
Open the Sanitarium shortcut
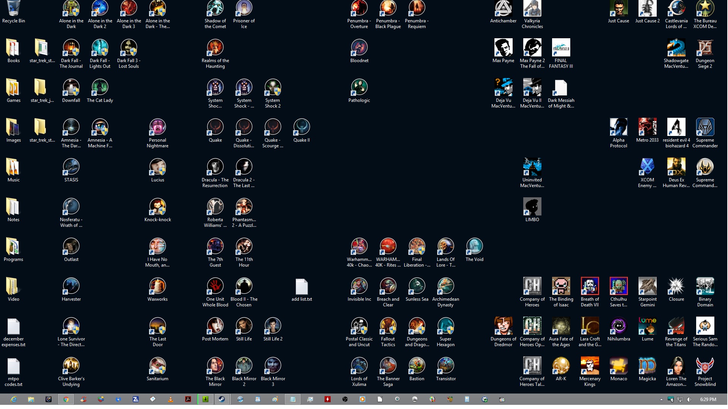click(157, 368)
